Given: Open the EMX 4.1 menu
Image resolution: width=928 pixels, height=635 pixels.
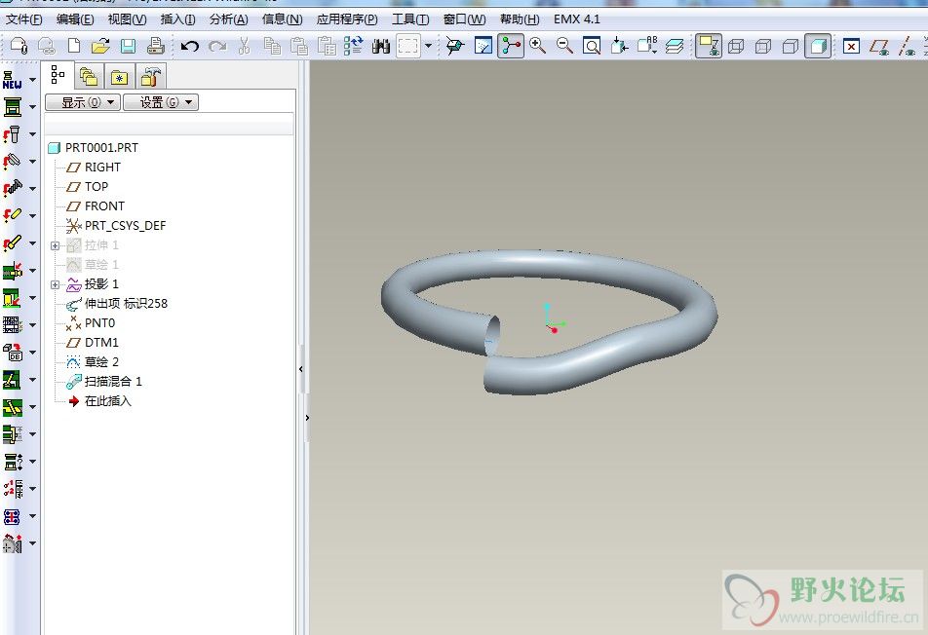Looking at the screenshot, I should pyautogui.click(x=577, y=19).
